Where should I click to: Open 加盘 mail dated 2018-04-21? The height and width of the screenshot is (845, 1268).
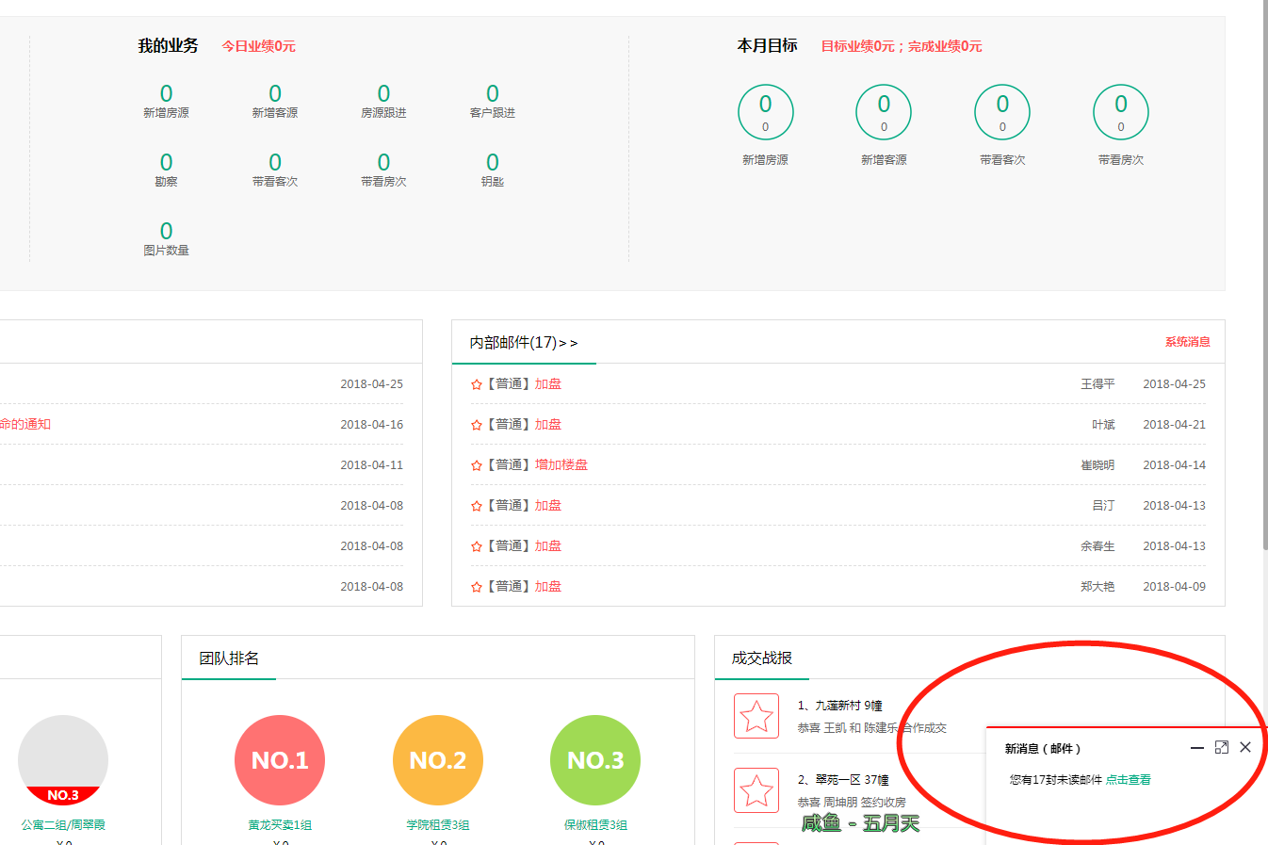click(548, 425)
